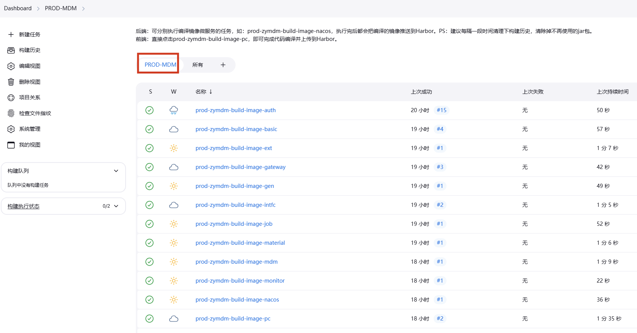Click the edit view gear icon (编辑视图)
The height and width of the screenshot is (333, 637).
tap(11, 66)
